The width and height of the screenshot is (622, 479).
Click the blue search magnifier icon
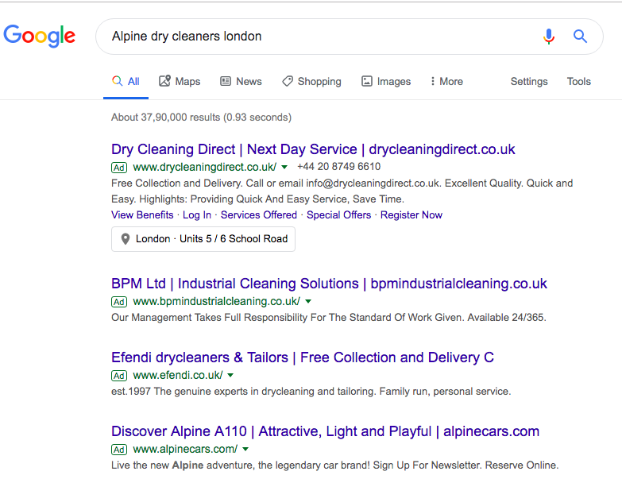pos(580,37)
